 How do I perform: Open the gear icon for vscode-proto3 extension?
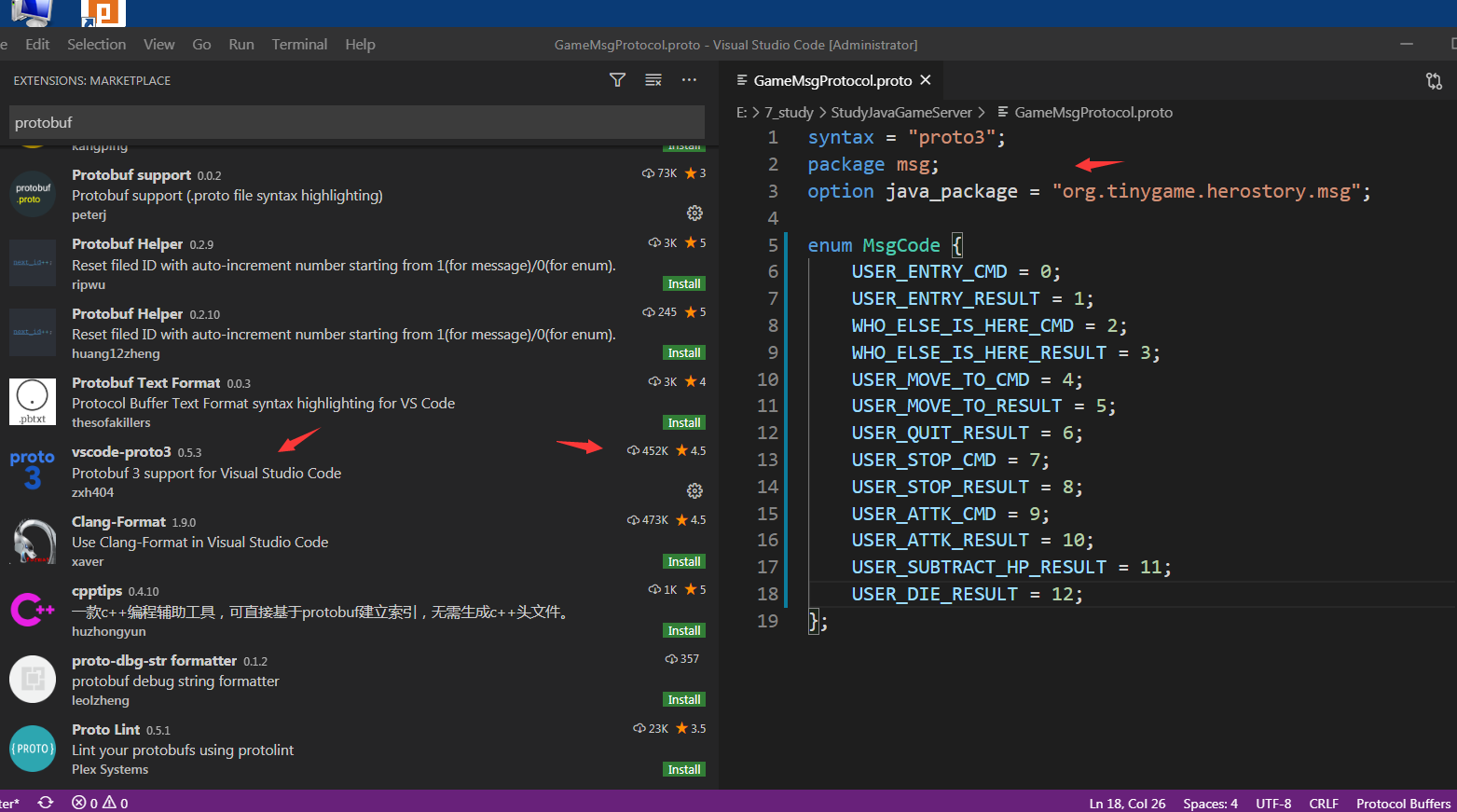point(694,490)
